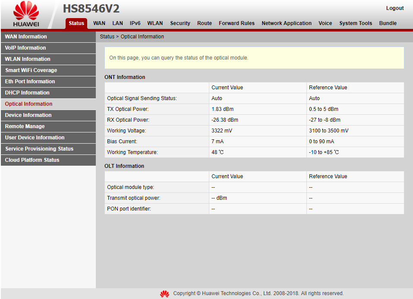Open the IPv6 tab

pyautogui.click(x=135, y=23)
